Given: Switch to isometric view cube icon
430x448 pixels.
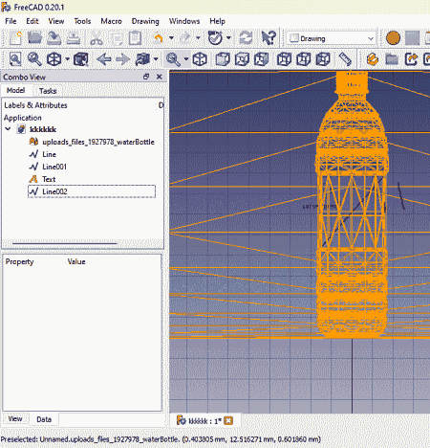Looking at the screenshot, I should [200, 59].
